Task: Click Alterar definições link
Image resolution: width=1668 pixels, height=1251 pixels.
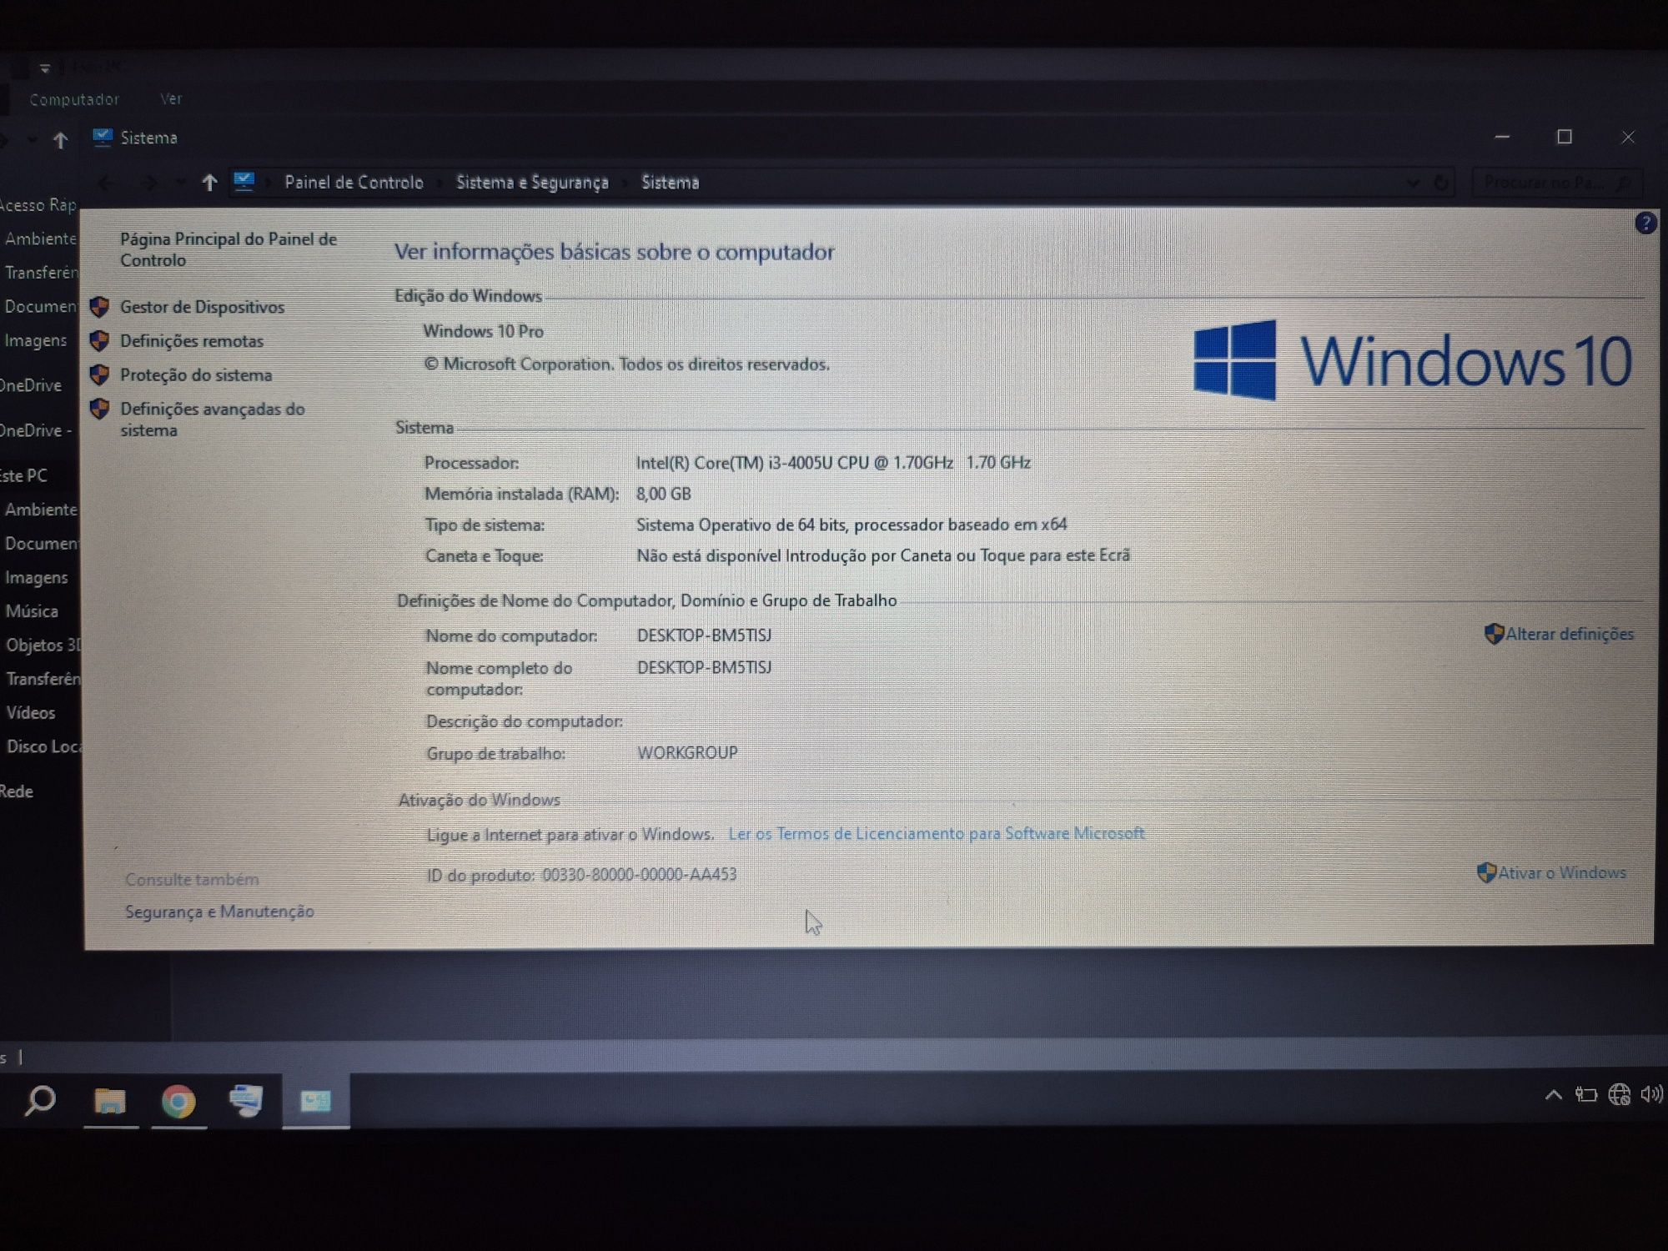Action: pos(1569,634)
